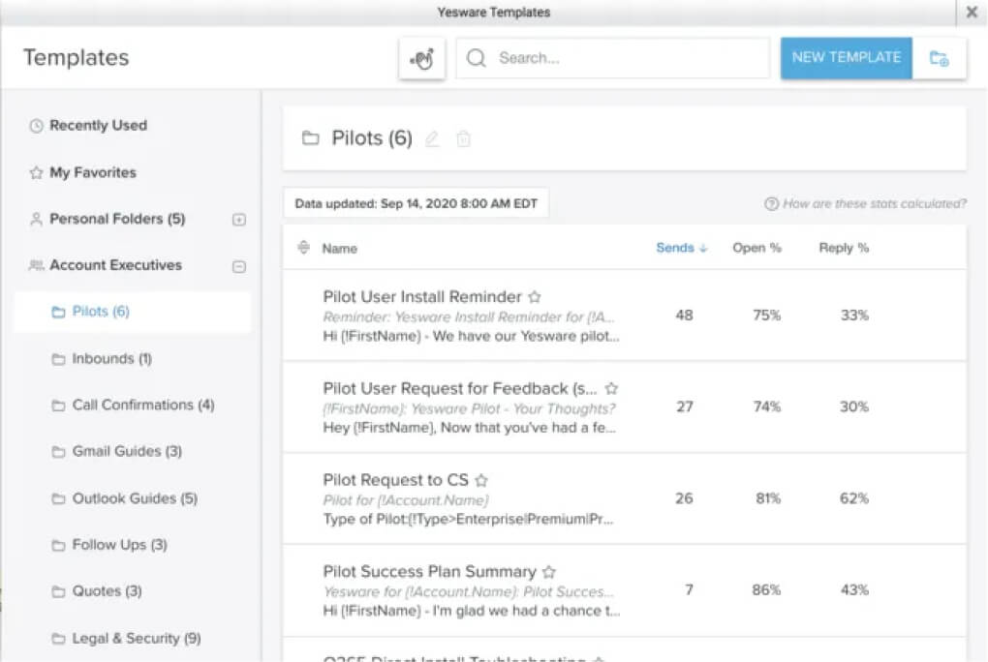Click the Legal & Security folder icon

click(x=58, y=639)
